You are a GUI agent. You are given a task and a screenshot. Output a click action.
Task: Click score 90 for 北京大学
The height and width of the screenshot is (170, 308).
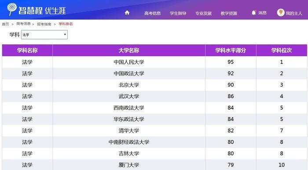[x=231, y=85]
